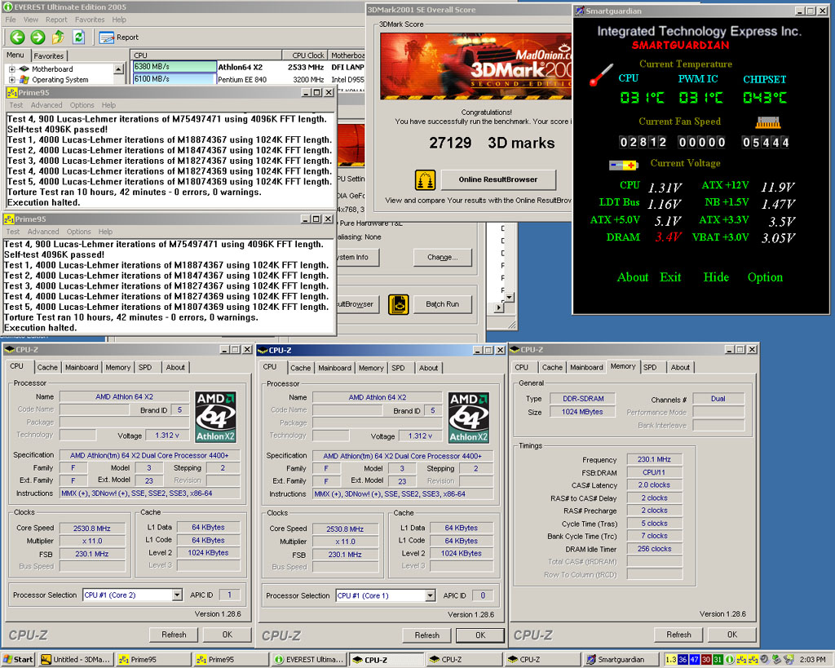Viewport: 835px width, 668px height.
Task: Open Options menu in lower Prime95 window
Action: coord(79,232)
